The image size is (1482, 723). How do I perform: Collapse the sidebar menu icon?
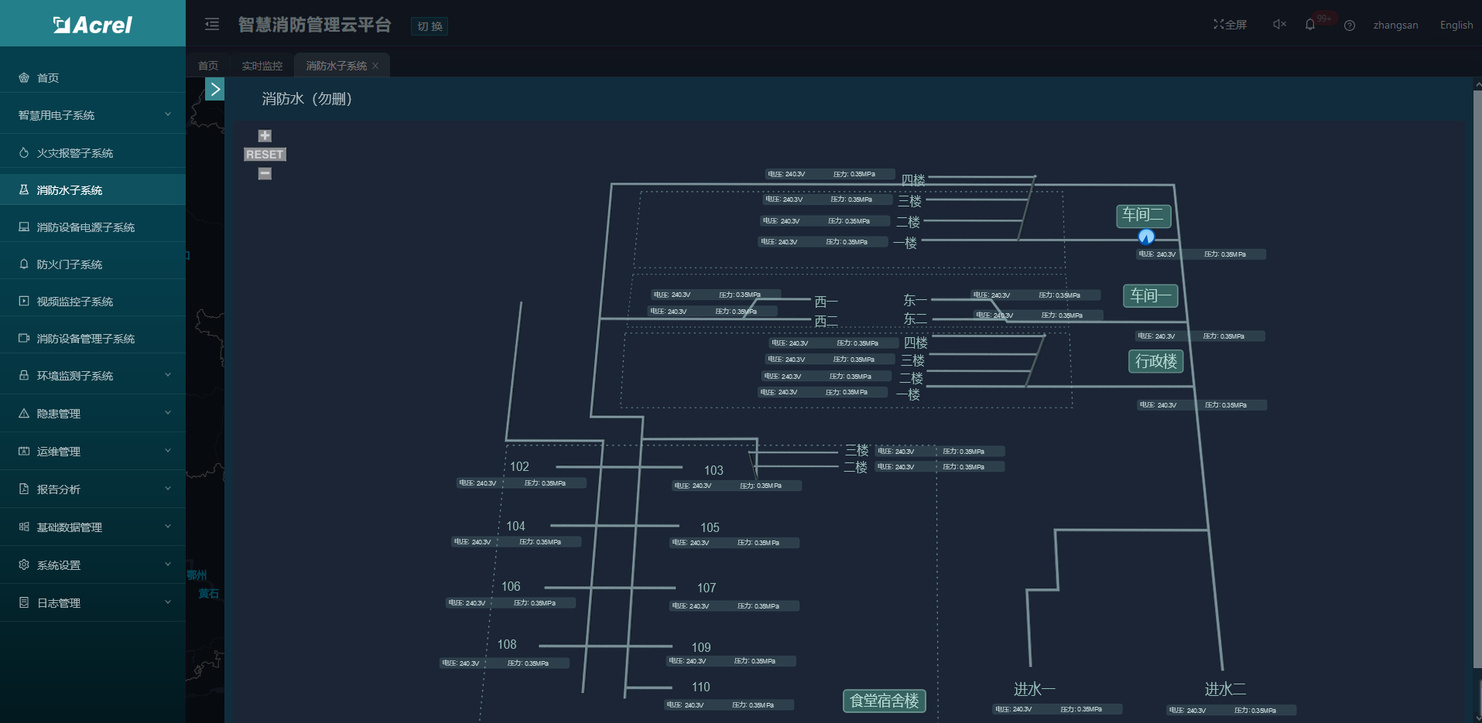(x=212, y=25)
